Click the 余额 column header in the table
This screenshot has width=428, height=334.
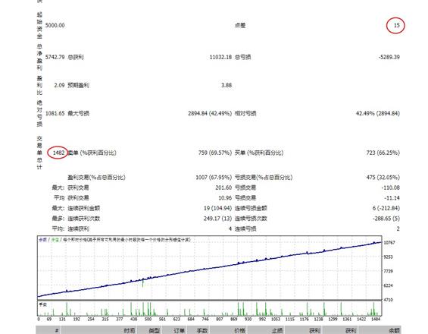pos(394,331)
